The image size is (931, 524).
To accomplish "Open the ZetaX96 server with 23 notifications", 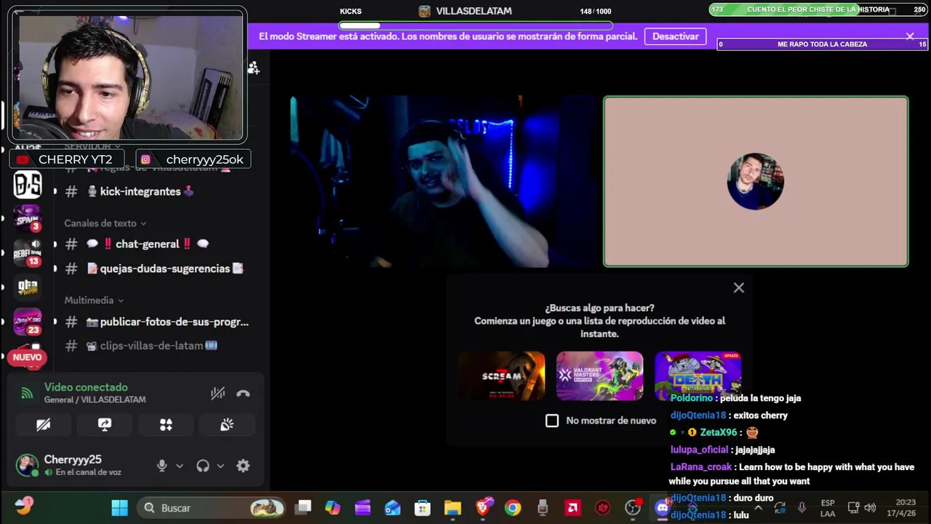I will (28, 321).
